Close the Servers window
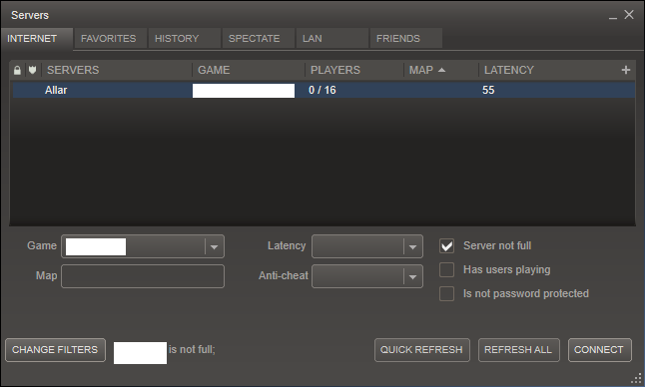This screenshot has width=645, height=387. pyautogui.click(x=629, y=15)
